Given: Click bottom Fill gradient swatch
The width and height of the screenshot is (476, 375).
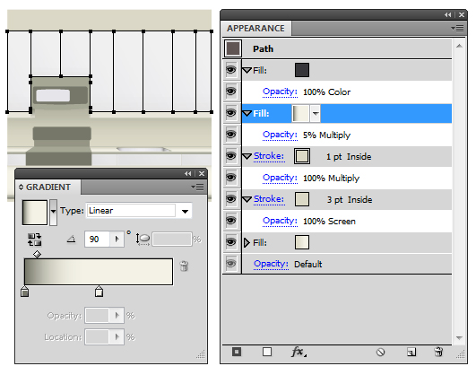Looking at the screenshot, I should point(302,242).
